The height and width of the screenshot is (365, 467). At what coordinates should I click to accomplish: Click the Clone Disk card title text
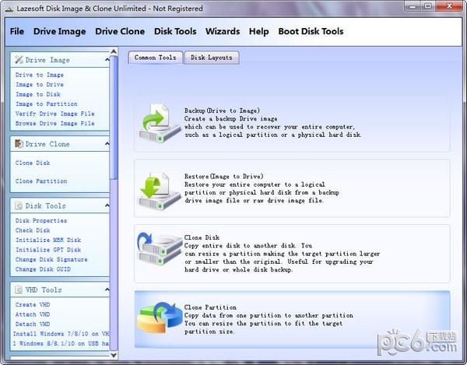click(x=202, y=237)
